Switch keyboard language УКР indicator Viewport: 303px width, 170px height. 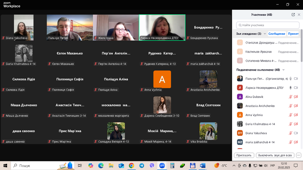click(272, 165)
